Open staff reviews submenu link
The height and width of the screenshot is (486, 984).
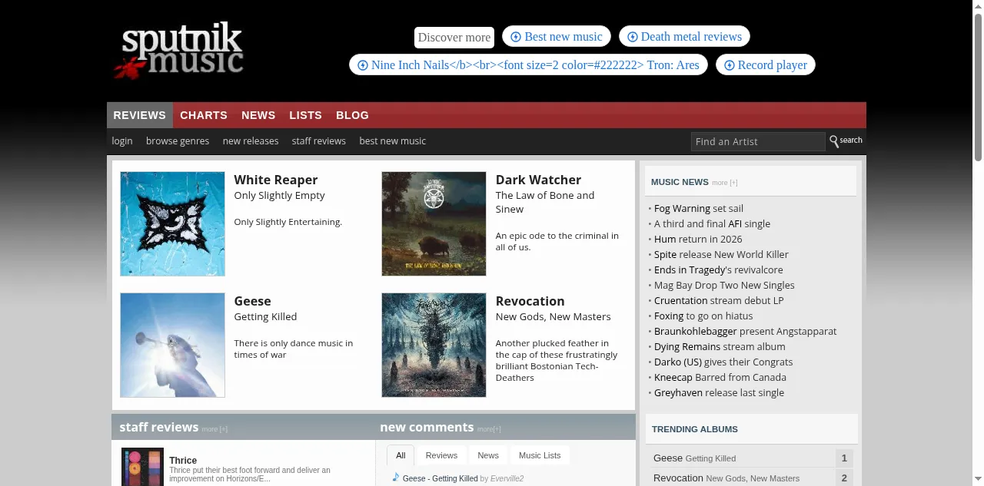tap(319, 141)
